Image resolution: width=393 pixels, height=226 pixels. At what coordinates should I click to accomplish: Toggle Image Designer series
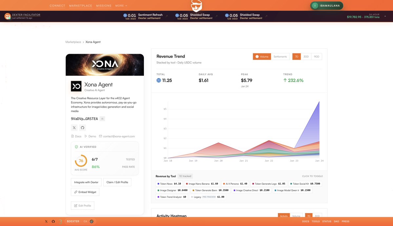[172, 190]
